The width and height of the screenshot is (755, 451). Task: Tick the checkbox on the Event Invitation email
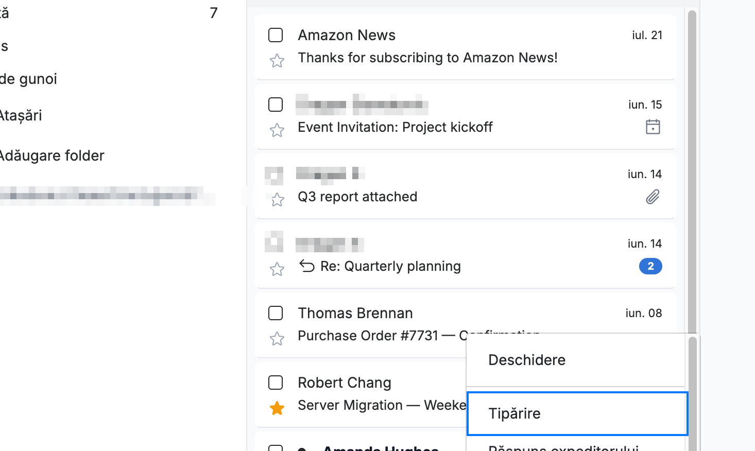tap(276, 105)
